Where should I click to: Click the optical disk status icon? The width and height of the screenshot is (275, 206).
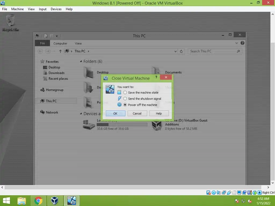(x=214, y=193)
